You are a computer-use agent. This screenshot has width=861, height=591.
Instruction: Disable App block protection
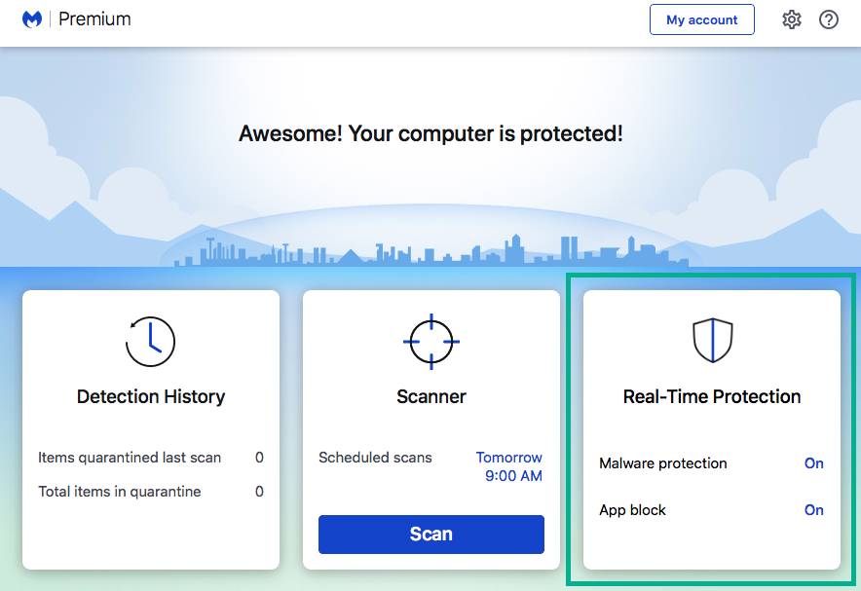point(814,510)
